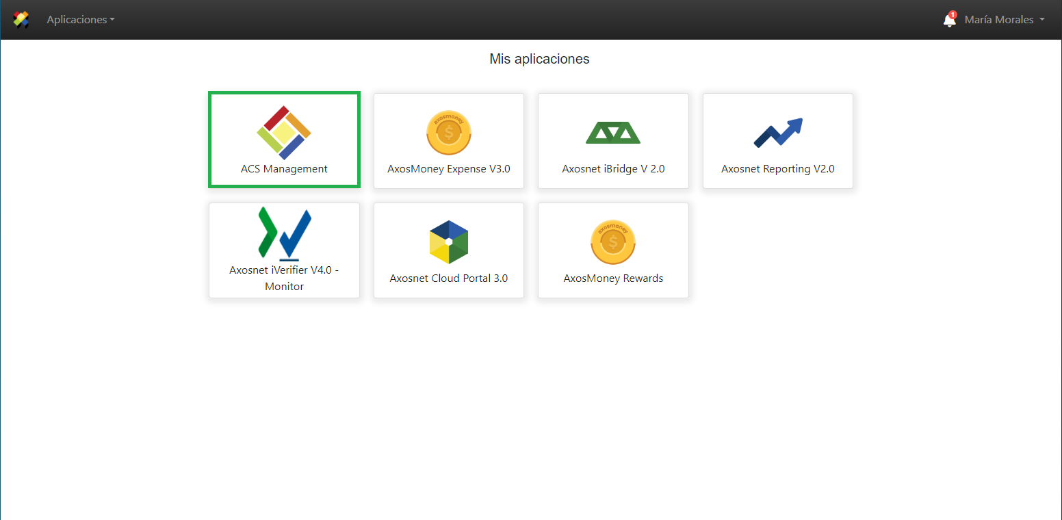
Task: Select the iVerifier checkmark icon
Action: (x=285, y=233)
